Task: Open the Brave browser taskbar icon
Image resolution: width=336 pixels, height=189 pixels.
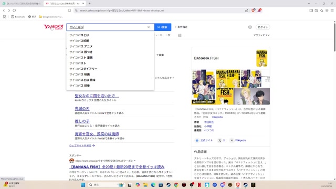Action: tap(238, 185)
